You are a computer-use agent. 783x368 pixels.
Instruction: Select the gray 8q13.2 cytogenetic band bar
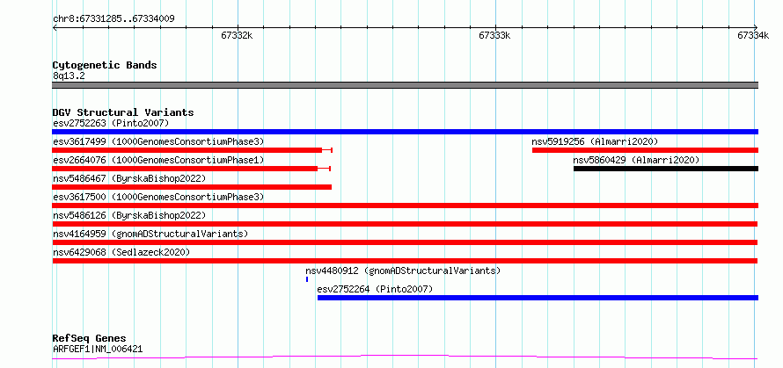pos(405,85)
